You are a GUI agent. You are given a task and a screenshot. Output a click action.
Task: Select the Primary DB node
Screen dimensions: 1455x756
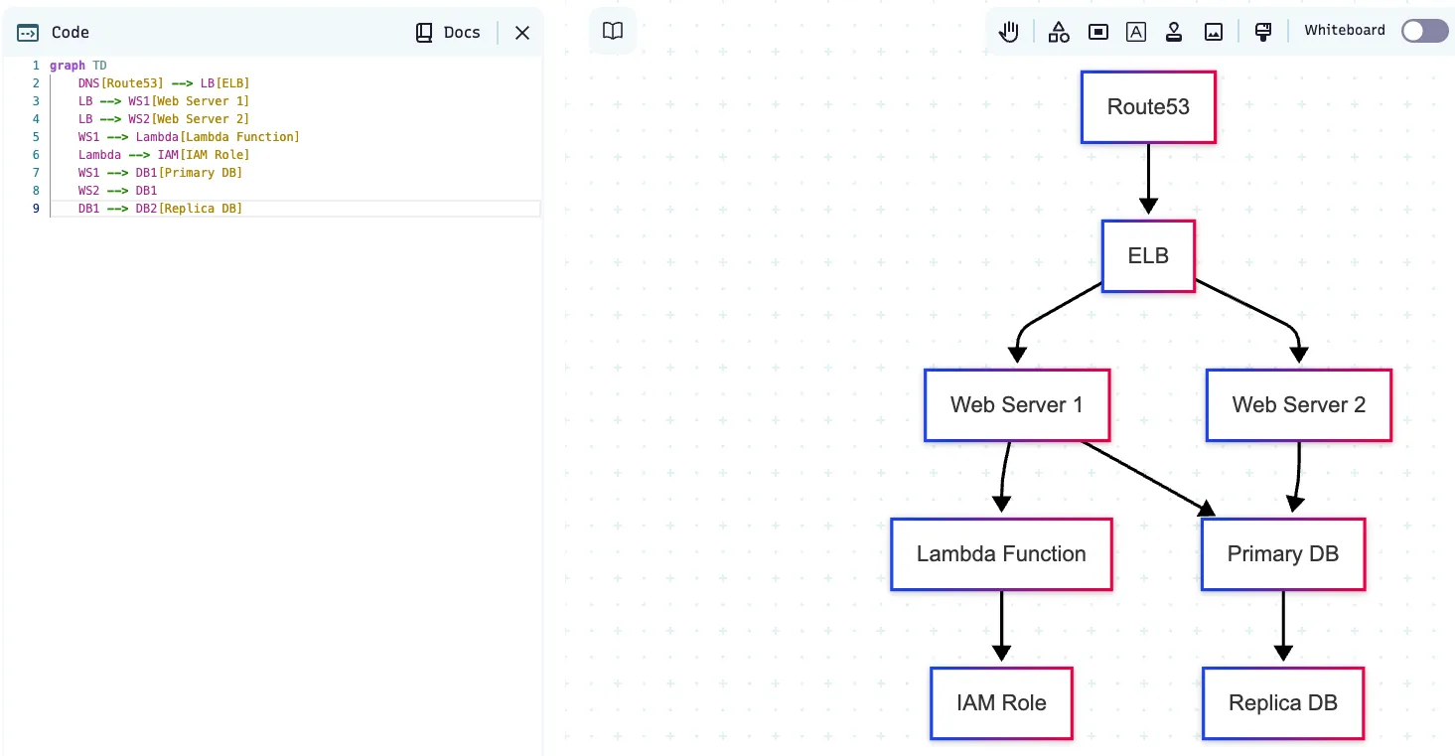[1283, 554]
